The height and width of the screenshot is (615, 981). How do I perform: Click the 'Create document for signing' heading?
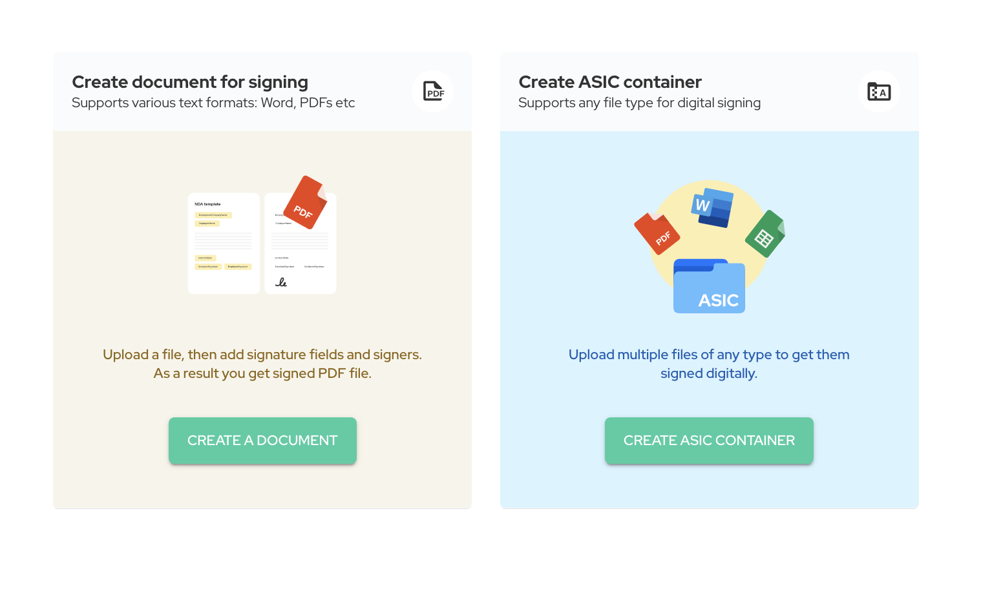[x=190, y=82]
